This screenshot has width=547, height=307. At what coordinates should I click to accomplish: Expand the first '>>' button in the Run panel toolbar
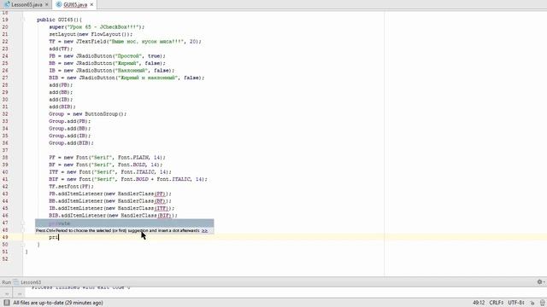[x=7, y=294]
